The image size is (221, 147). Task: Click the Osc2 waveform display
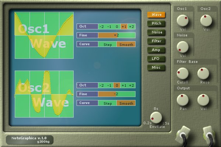coord(44,94)
